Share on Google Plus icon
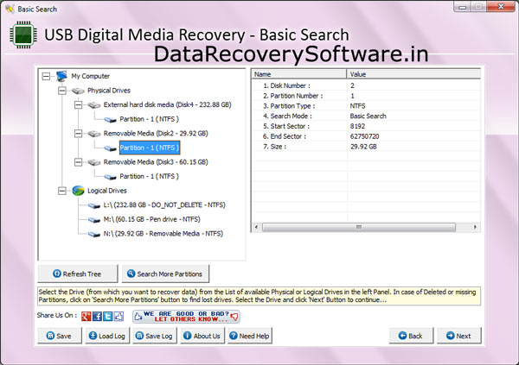This screenshot has width=519, height=365. click(86, 316)
